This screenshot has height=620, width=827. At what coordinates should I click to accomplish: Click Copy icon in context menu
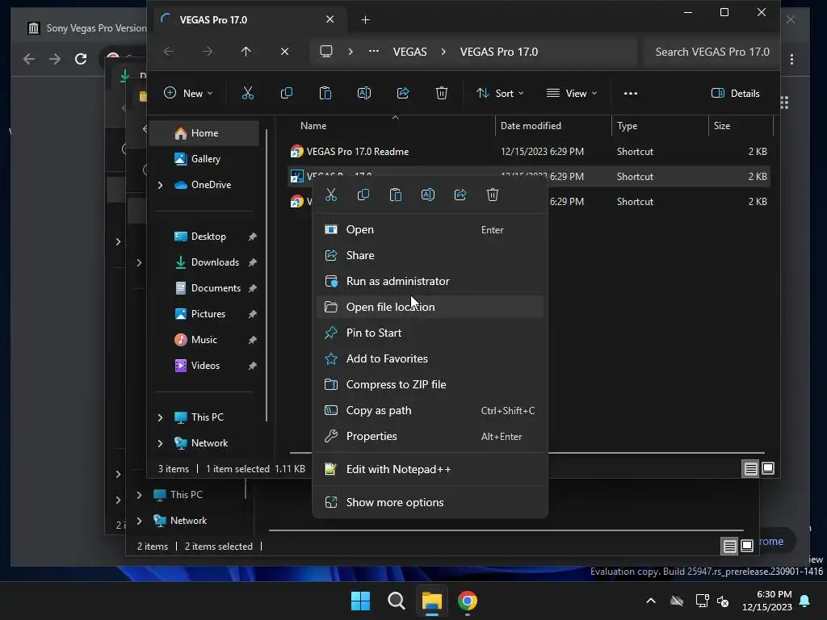pos(363,195)
